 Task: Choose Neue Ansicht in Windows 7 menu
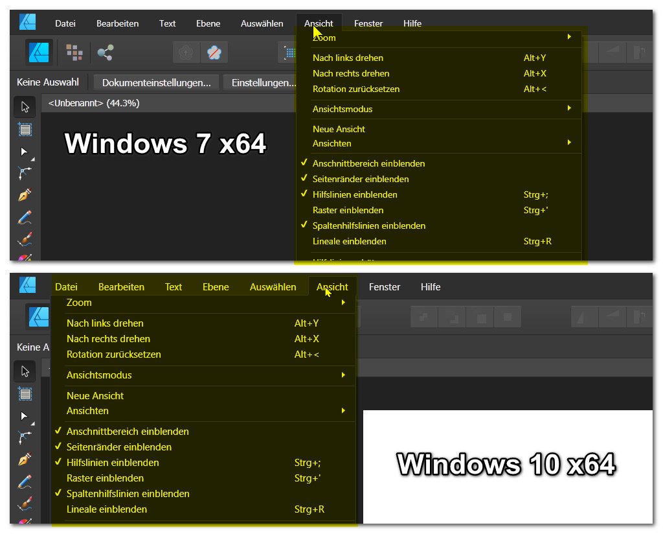(x=439, y=129)
